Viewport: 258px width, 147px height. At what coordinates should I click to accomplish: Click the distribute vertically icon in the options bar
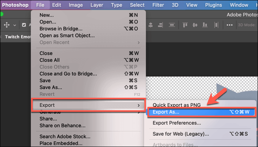pyautogui.click(x=172, y=25)
